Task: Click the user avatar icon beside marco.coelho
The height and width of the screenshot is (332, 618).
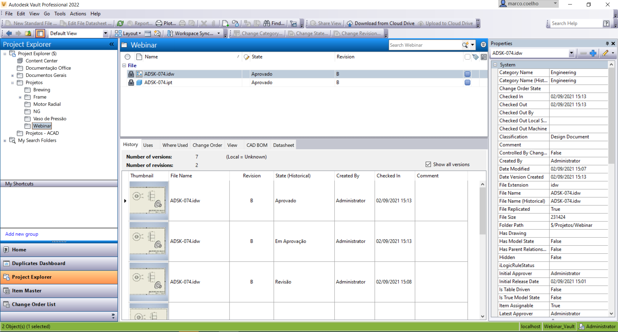Action: point(503,4)
